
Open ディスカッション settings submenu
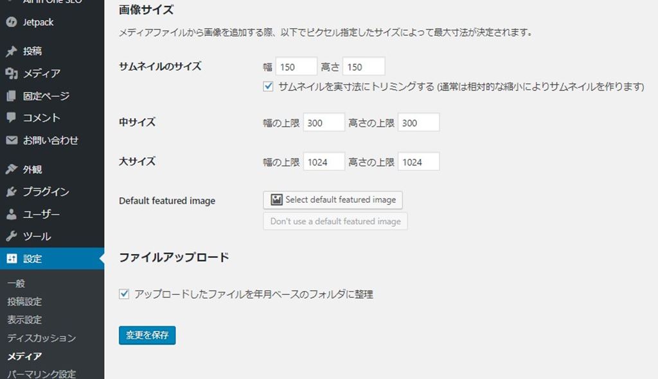click(x=41, y=338)
